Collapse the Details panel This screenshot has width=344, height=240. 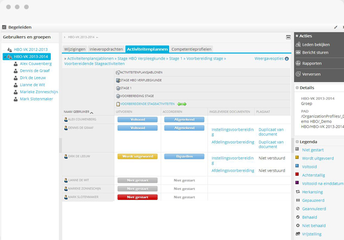297,88
